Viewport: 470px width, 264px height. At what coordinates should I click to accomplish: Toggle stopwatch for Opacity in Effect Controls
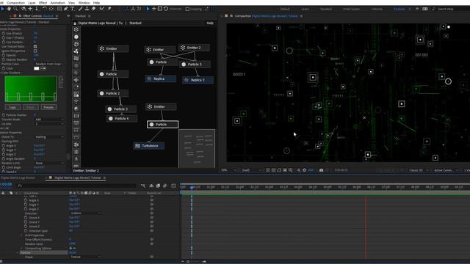coord(4,56)
